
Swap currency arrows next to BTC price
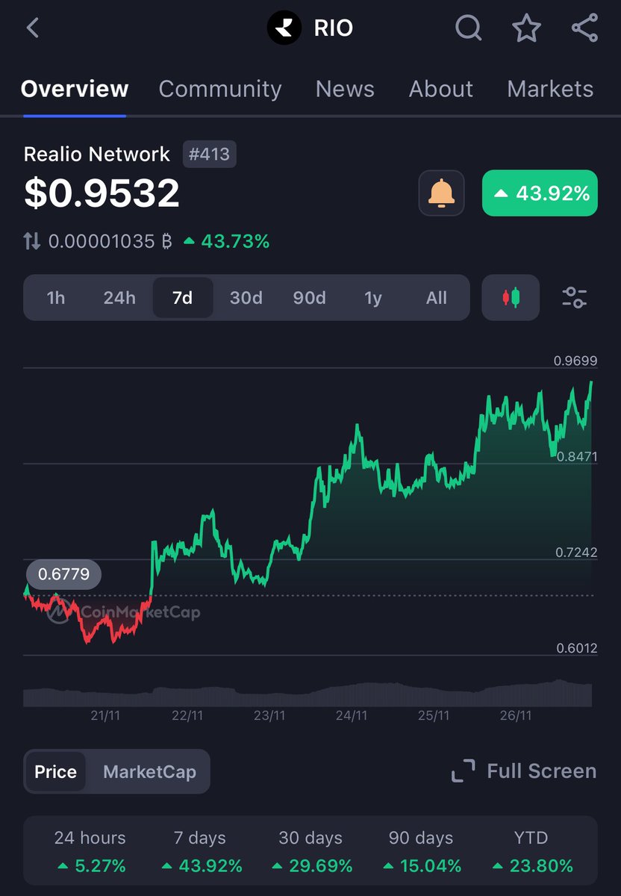pos(31,241)
